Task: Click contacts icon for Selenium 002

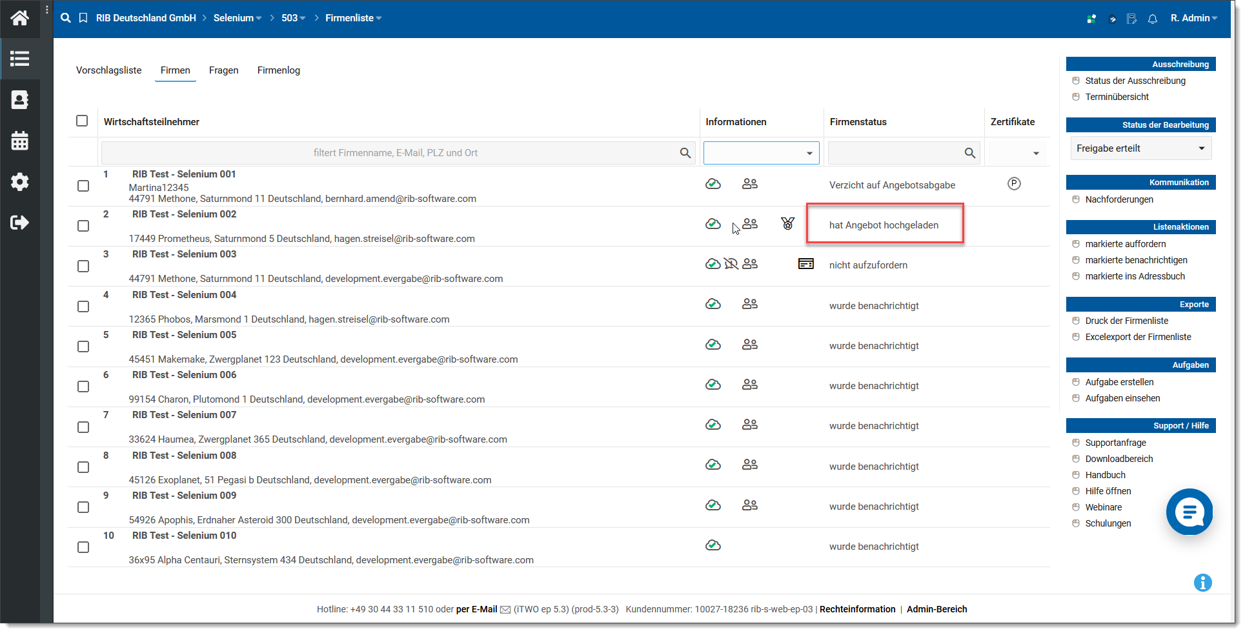Action: coord(750,224)
